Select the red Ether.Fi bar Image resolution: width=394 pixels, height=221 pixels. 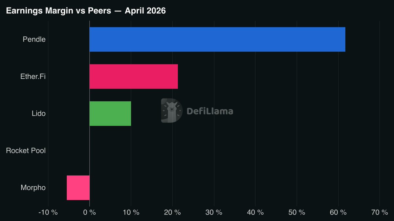[x=134, y=76]
